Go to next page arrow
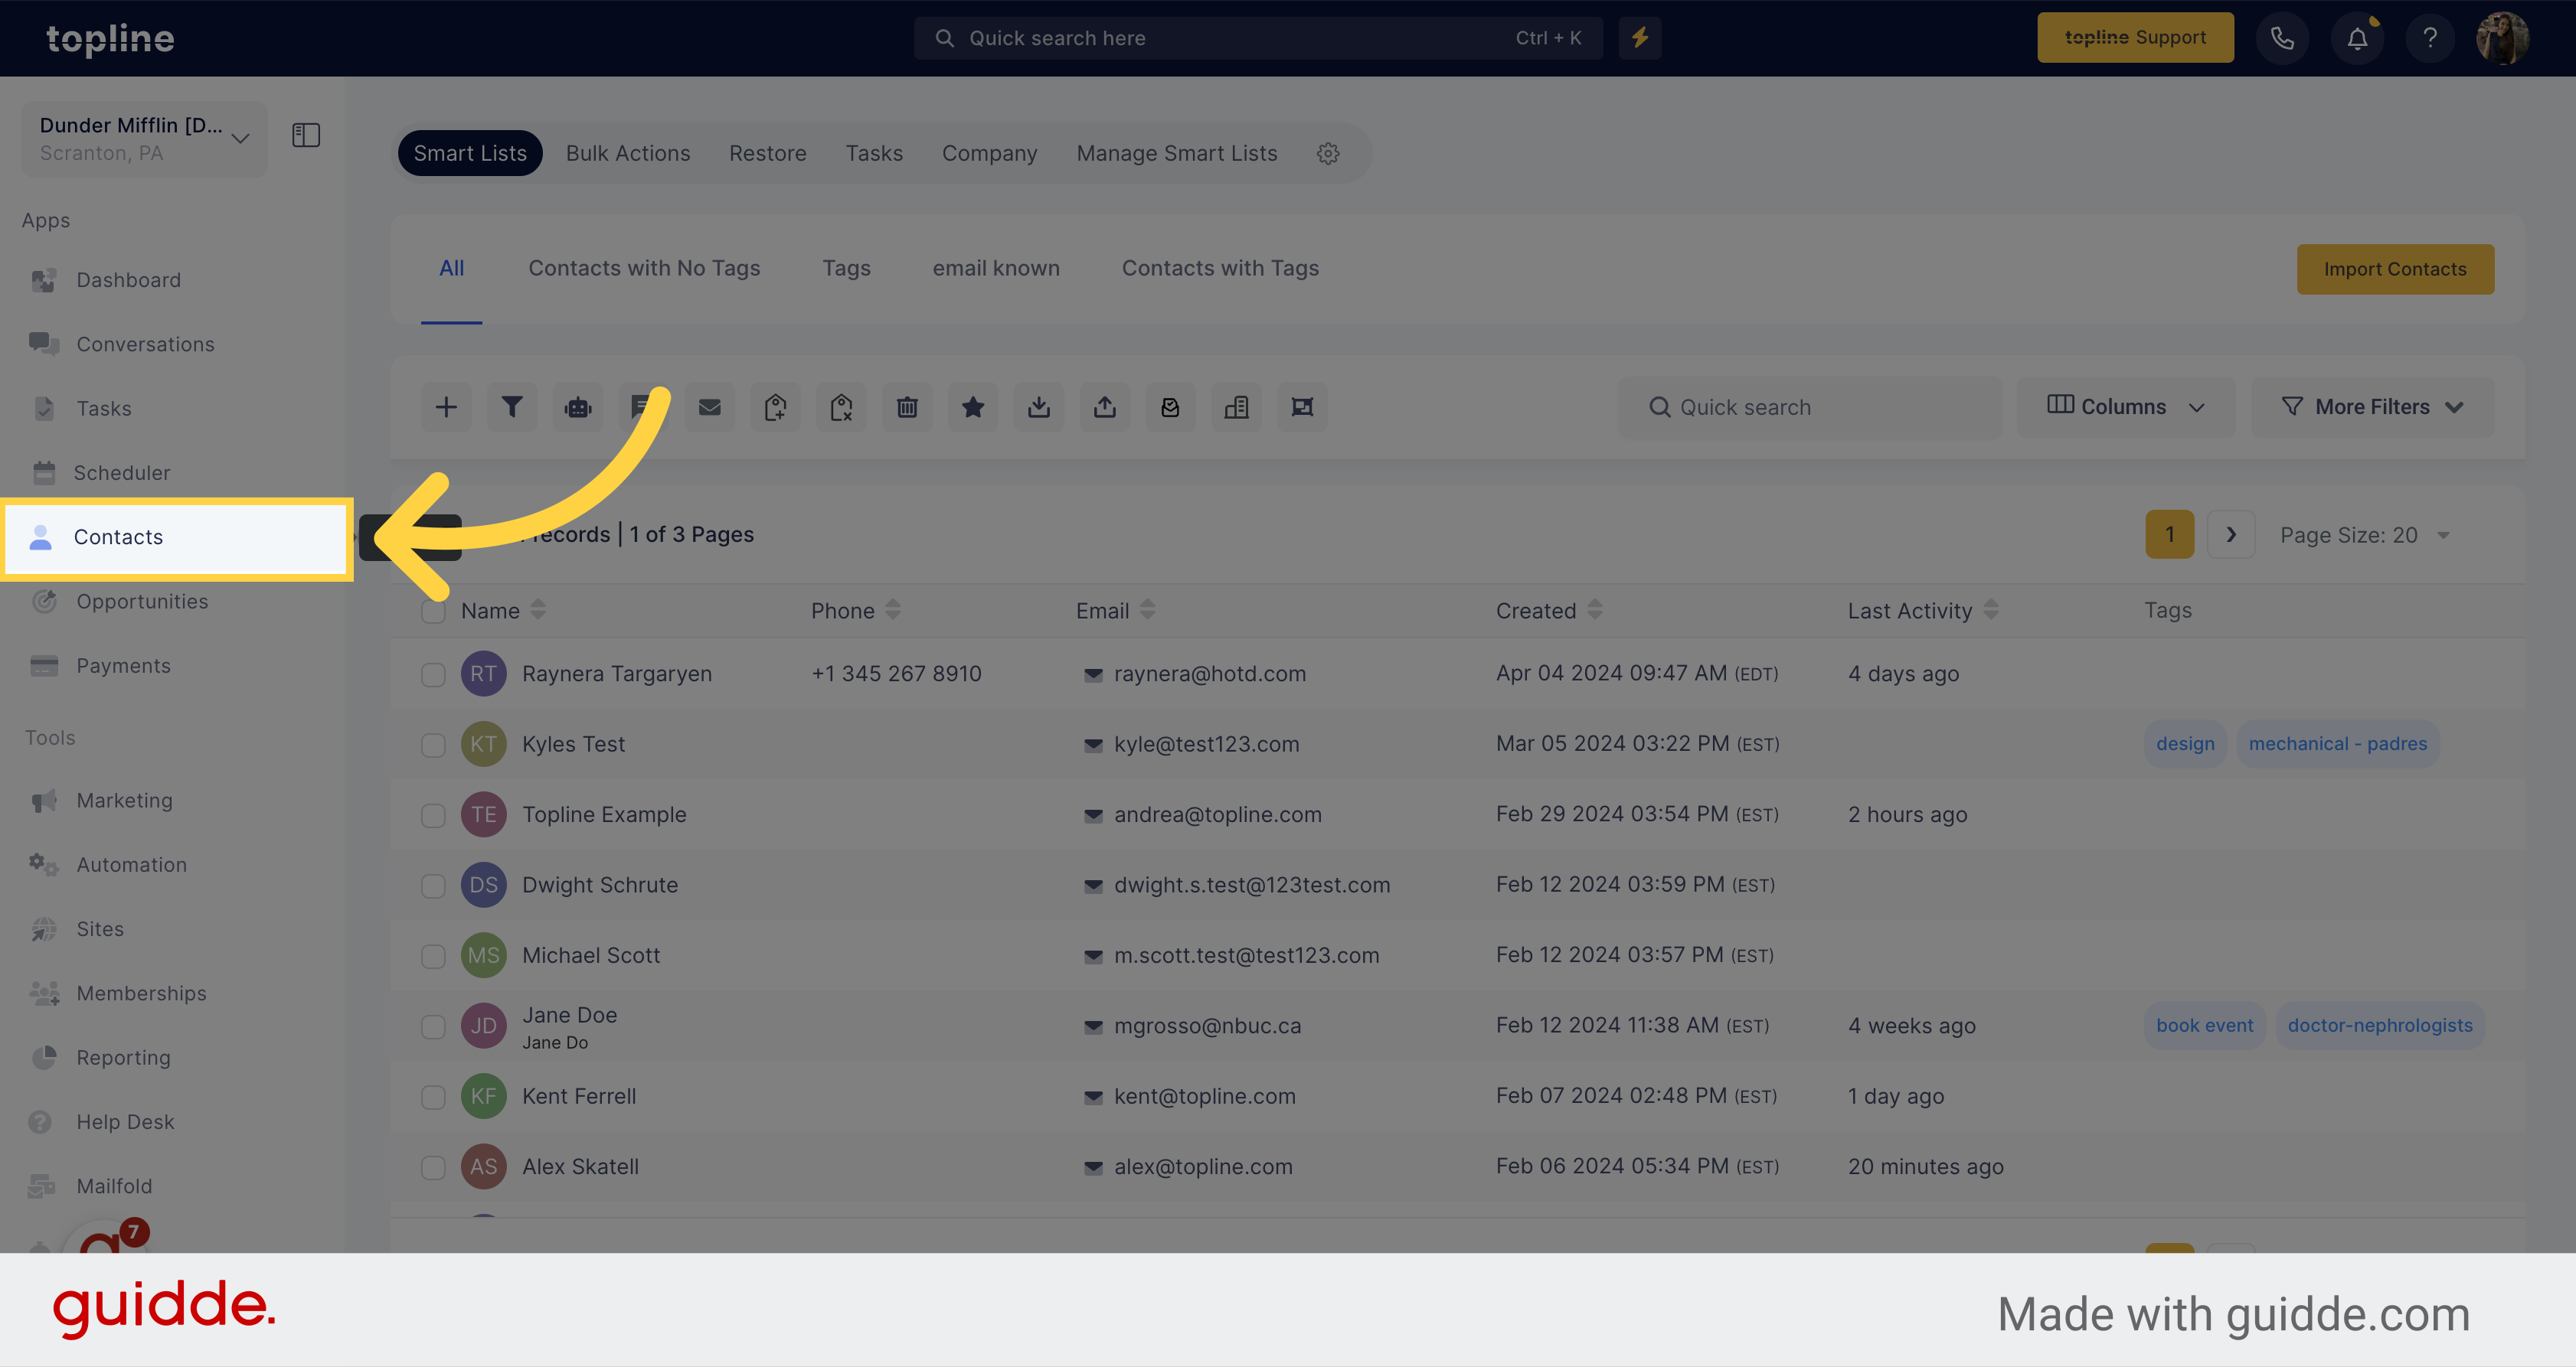The image size is (2576, 1367). coord(2231,534)
